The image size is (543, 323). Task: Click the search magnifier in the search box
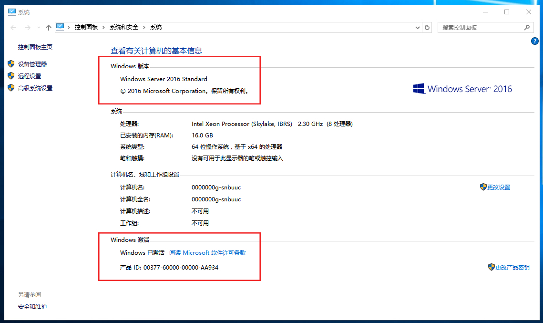(x=527, y=27)
